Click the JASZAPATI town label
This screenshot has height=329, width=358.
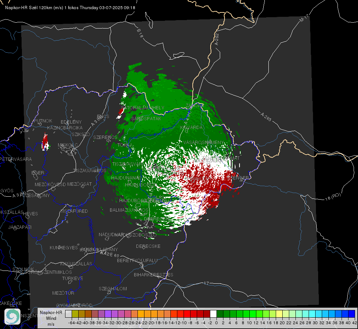point(20,227)
